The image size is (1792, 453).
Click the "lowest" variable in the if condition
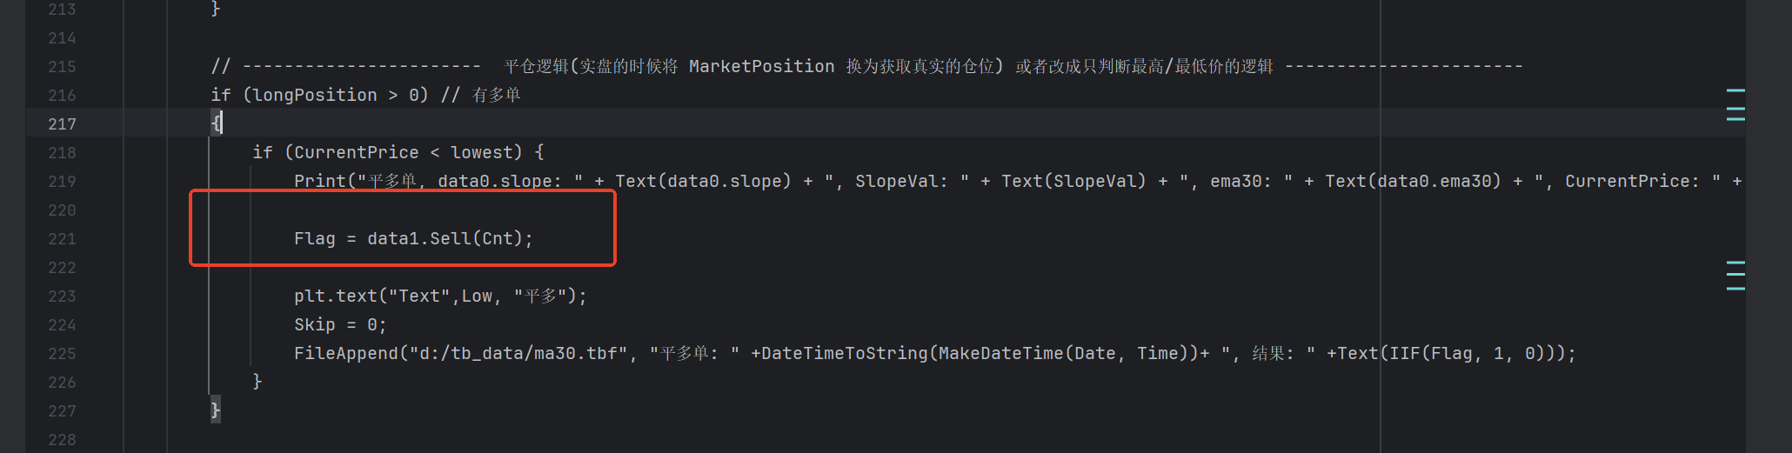point(480,153)
